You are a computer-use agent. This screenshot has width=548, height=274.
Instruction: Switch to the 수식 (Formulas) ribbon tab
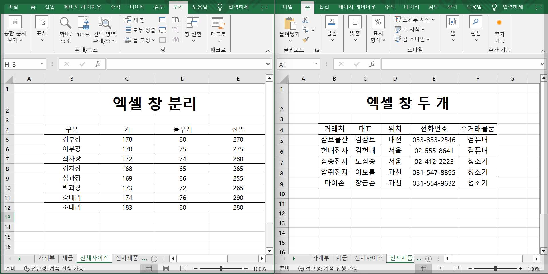(x=115, y=7)
